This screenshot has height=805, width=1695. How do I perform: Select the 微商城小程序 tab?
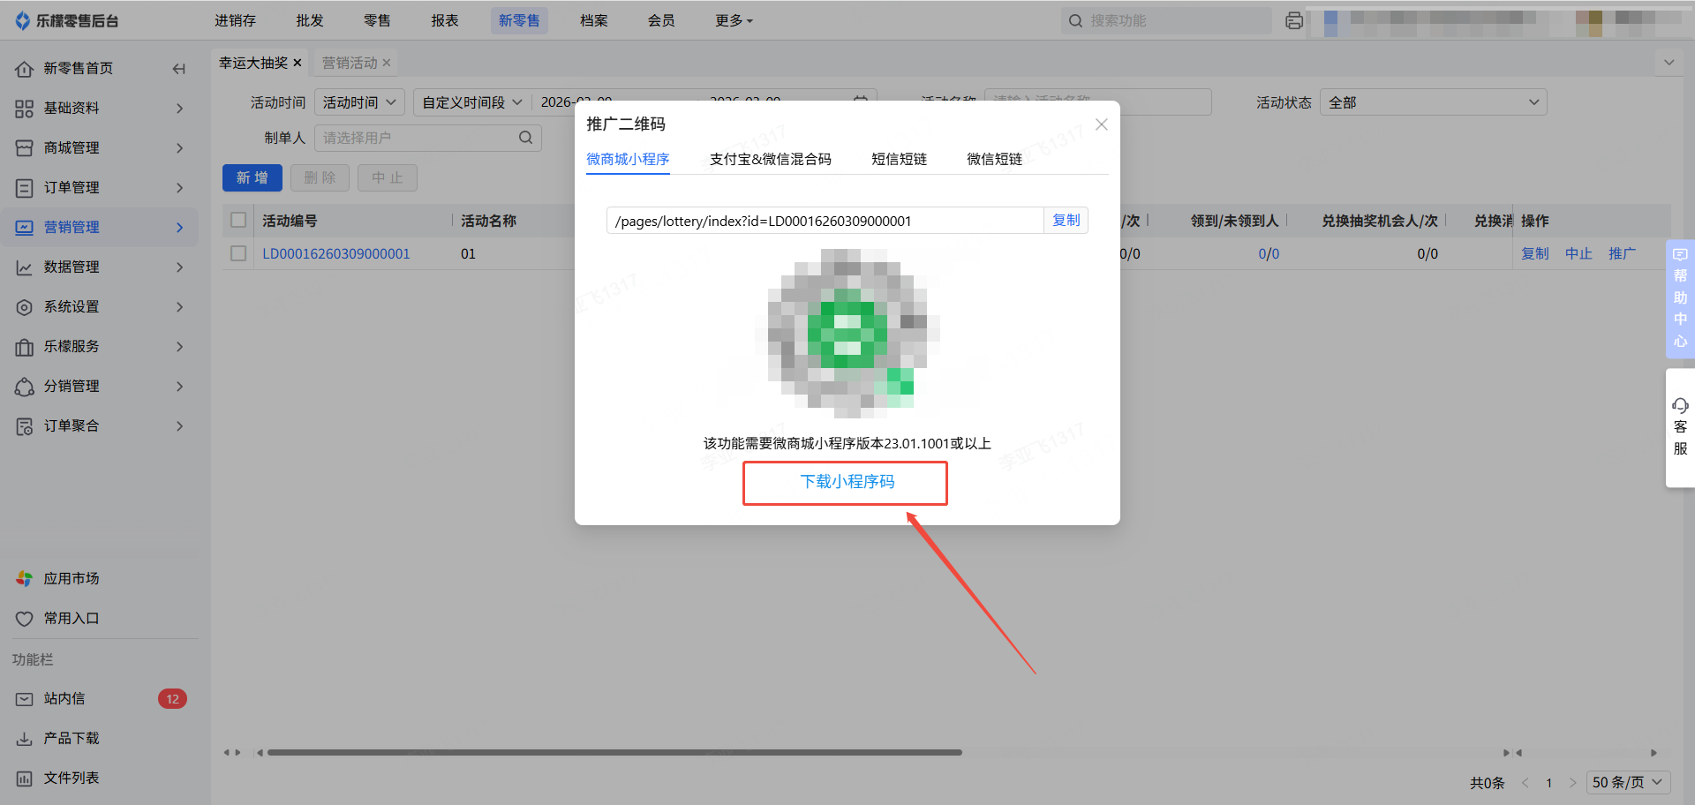point(628,159)
